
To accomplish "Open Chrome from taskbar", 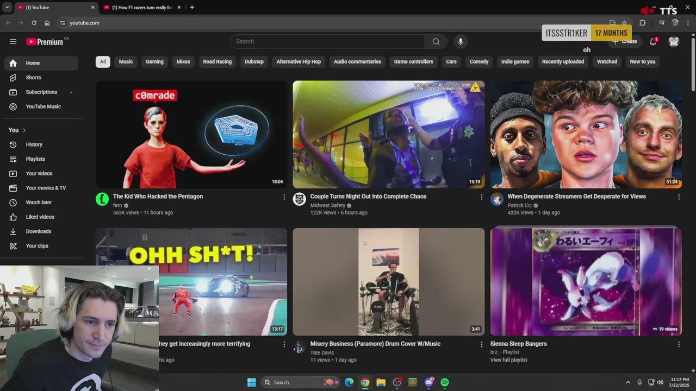I will [365, 382].
